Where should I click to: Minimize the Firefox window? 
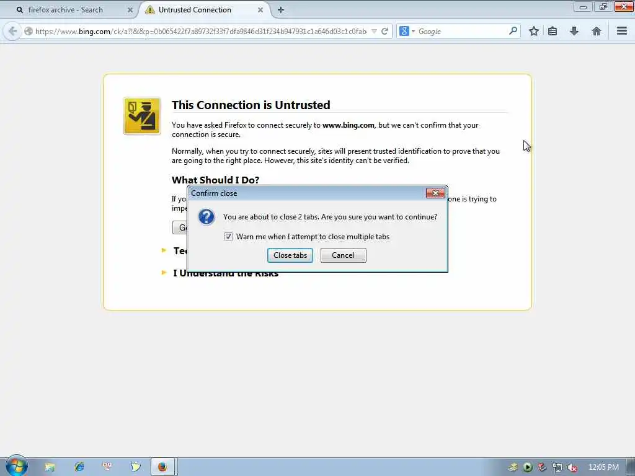[x=583, y=7]
